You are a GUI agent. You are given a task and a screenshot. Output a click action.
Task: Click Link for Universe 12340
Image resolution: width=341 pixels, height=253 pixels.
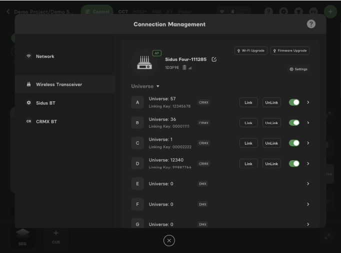248,164
